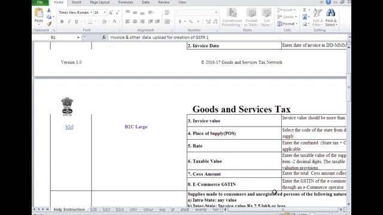Screen dimensions: 383x215
Task: Click the Insert Function fx icon
Action: coord(104,37)
